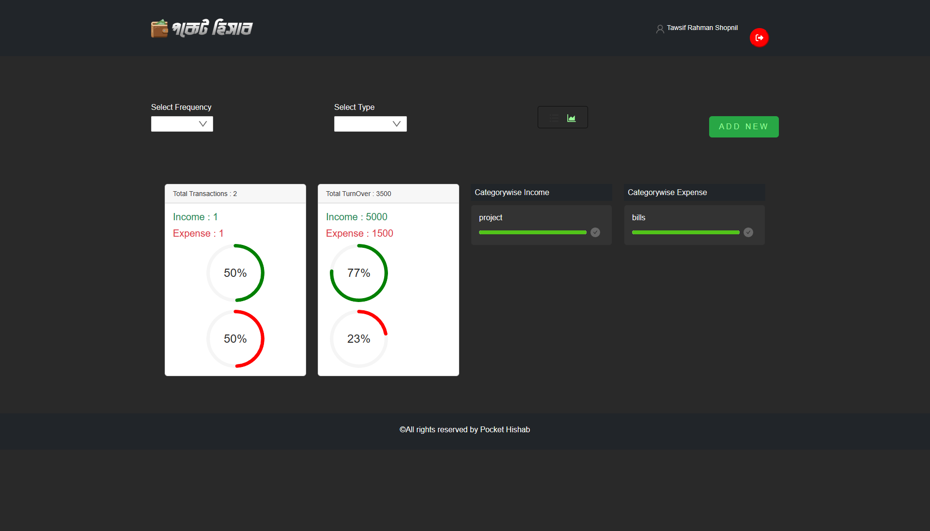Click the 23% expense donut chart
The height and width of the screenshot is (531, 930).
click(358, 338)
